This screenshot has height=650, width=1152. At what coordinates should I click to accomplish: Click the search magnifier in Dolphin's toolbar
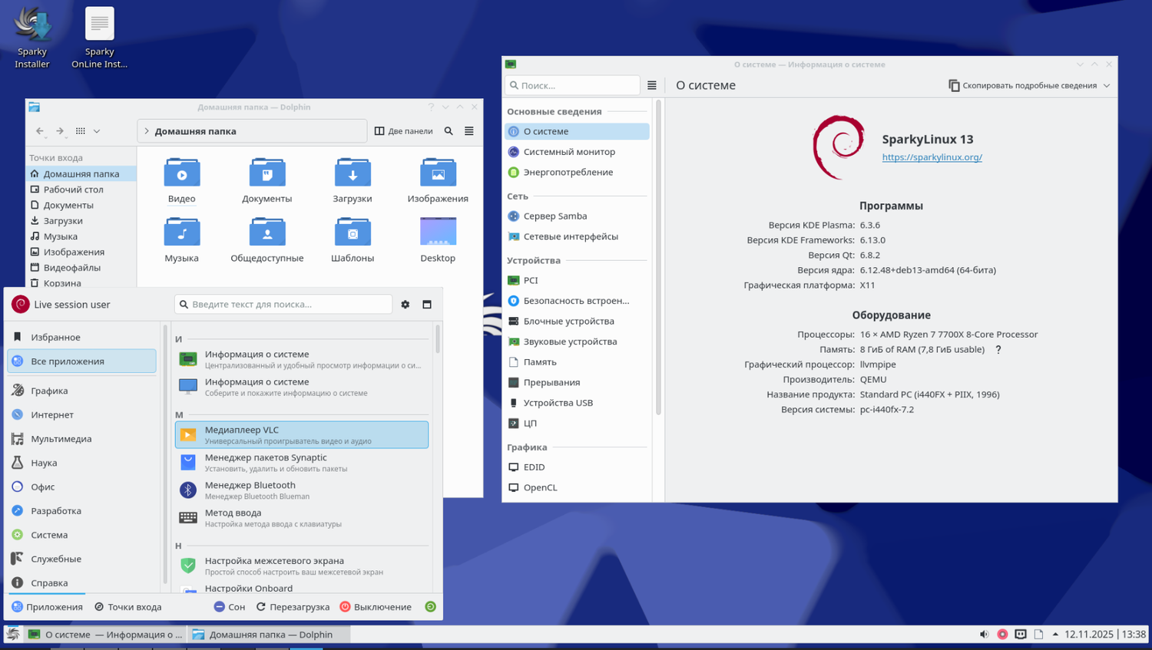pos(449,131)
